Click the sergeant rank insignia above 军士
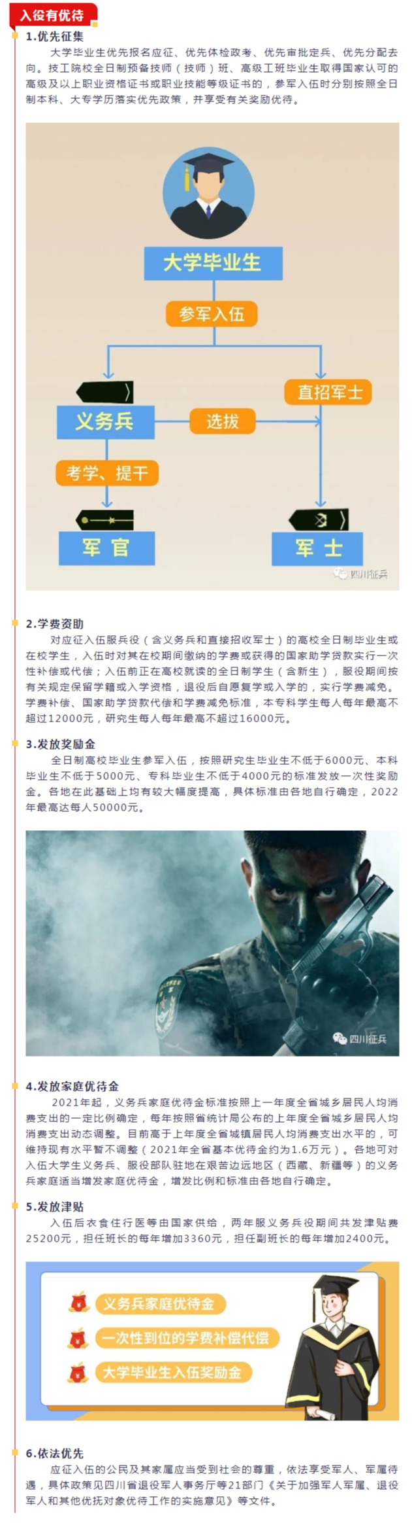 point(319,520)
